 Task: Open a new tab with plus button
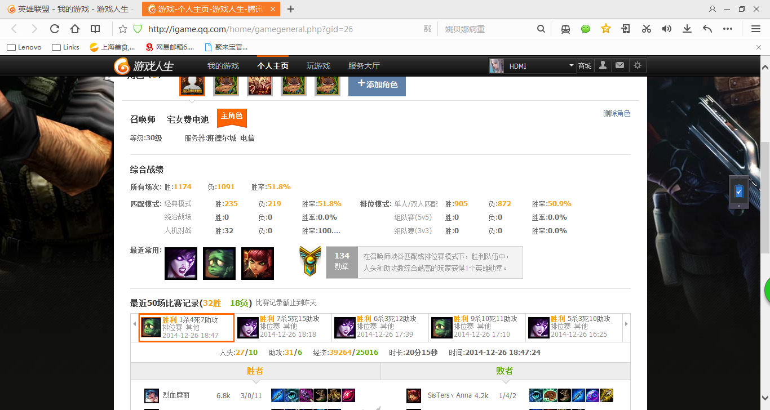(291, 9)
